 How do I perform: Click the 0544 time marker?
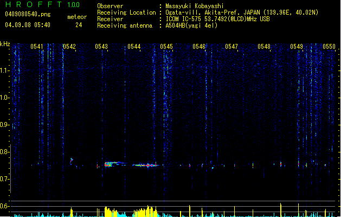pyautogui.click(x=134, y=47)
